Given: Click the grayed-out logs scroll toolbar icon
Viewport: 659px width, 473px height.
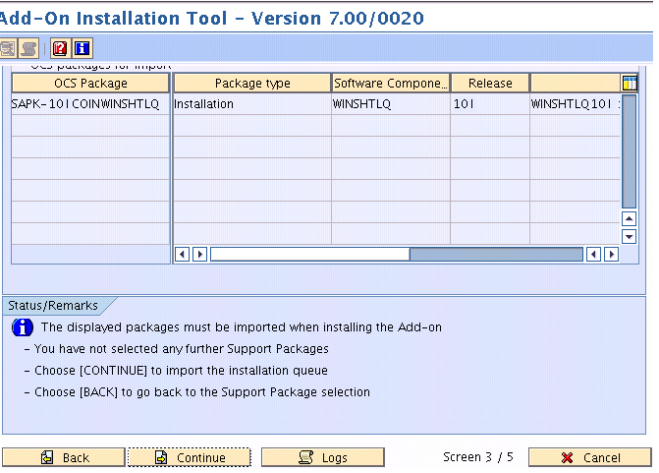Looking at the screenshot, I should (x=29, y=48).
